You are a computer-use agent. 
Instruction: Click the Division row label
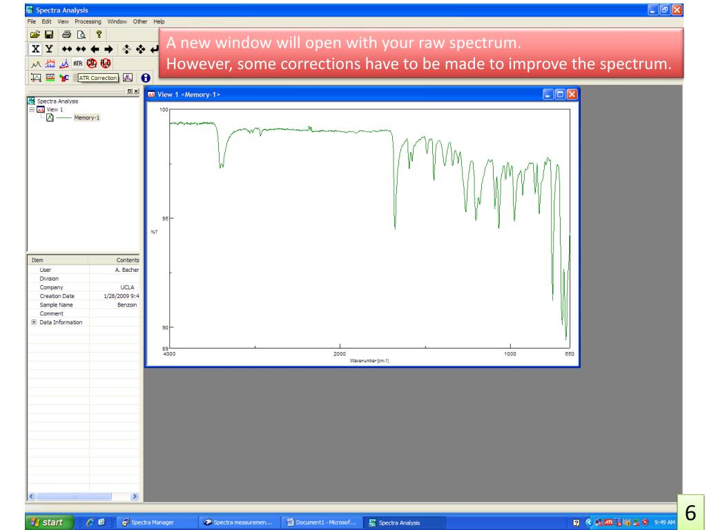[49, 279]
